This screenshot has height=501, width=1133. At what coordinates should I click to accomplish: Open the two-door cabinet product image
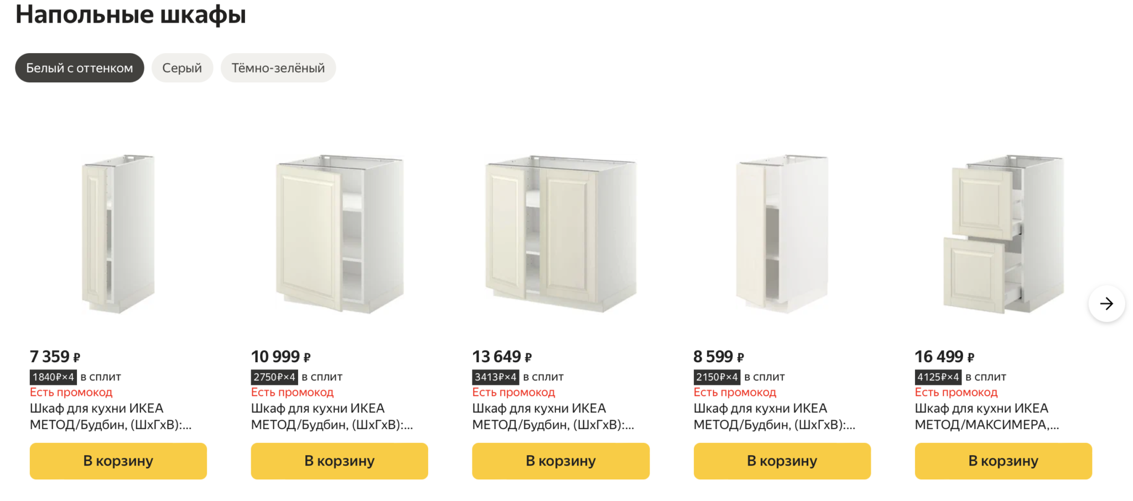(x=560, y=233)
